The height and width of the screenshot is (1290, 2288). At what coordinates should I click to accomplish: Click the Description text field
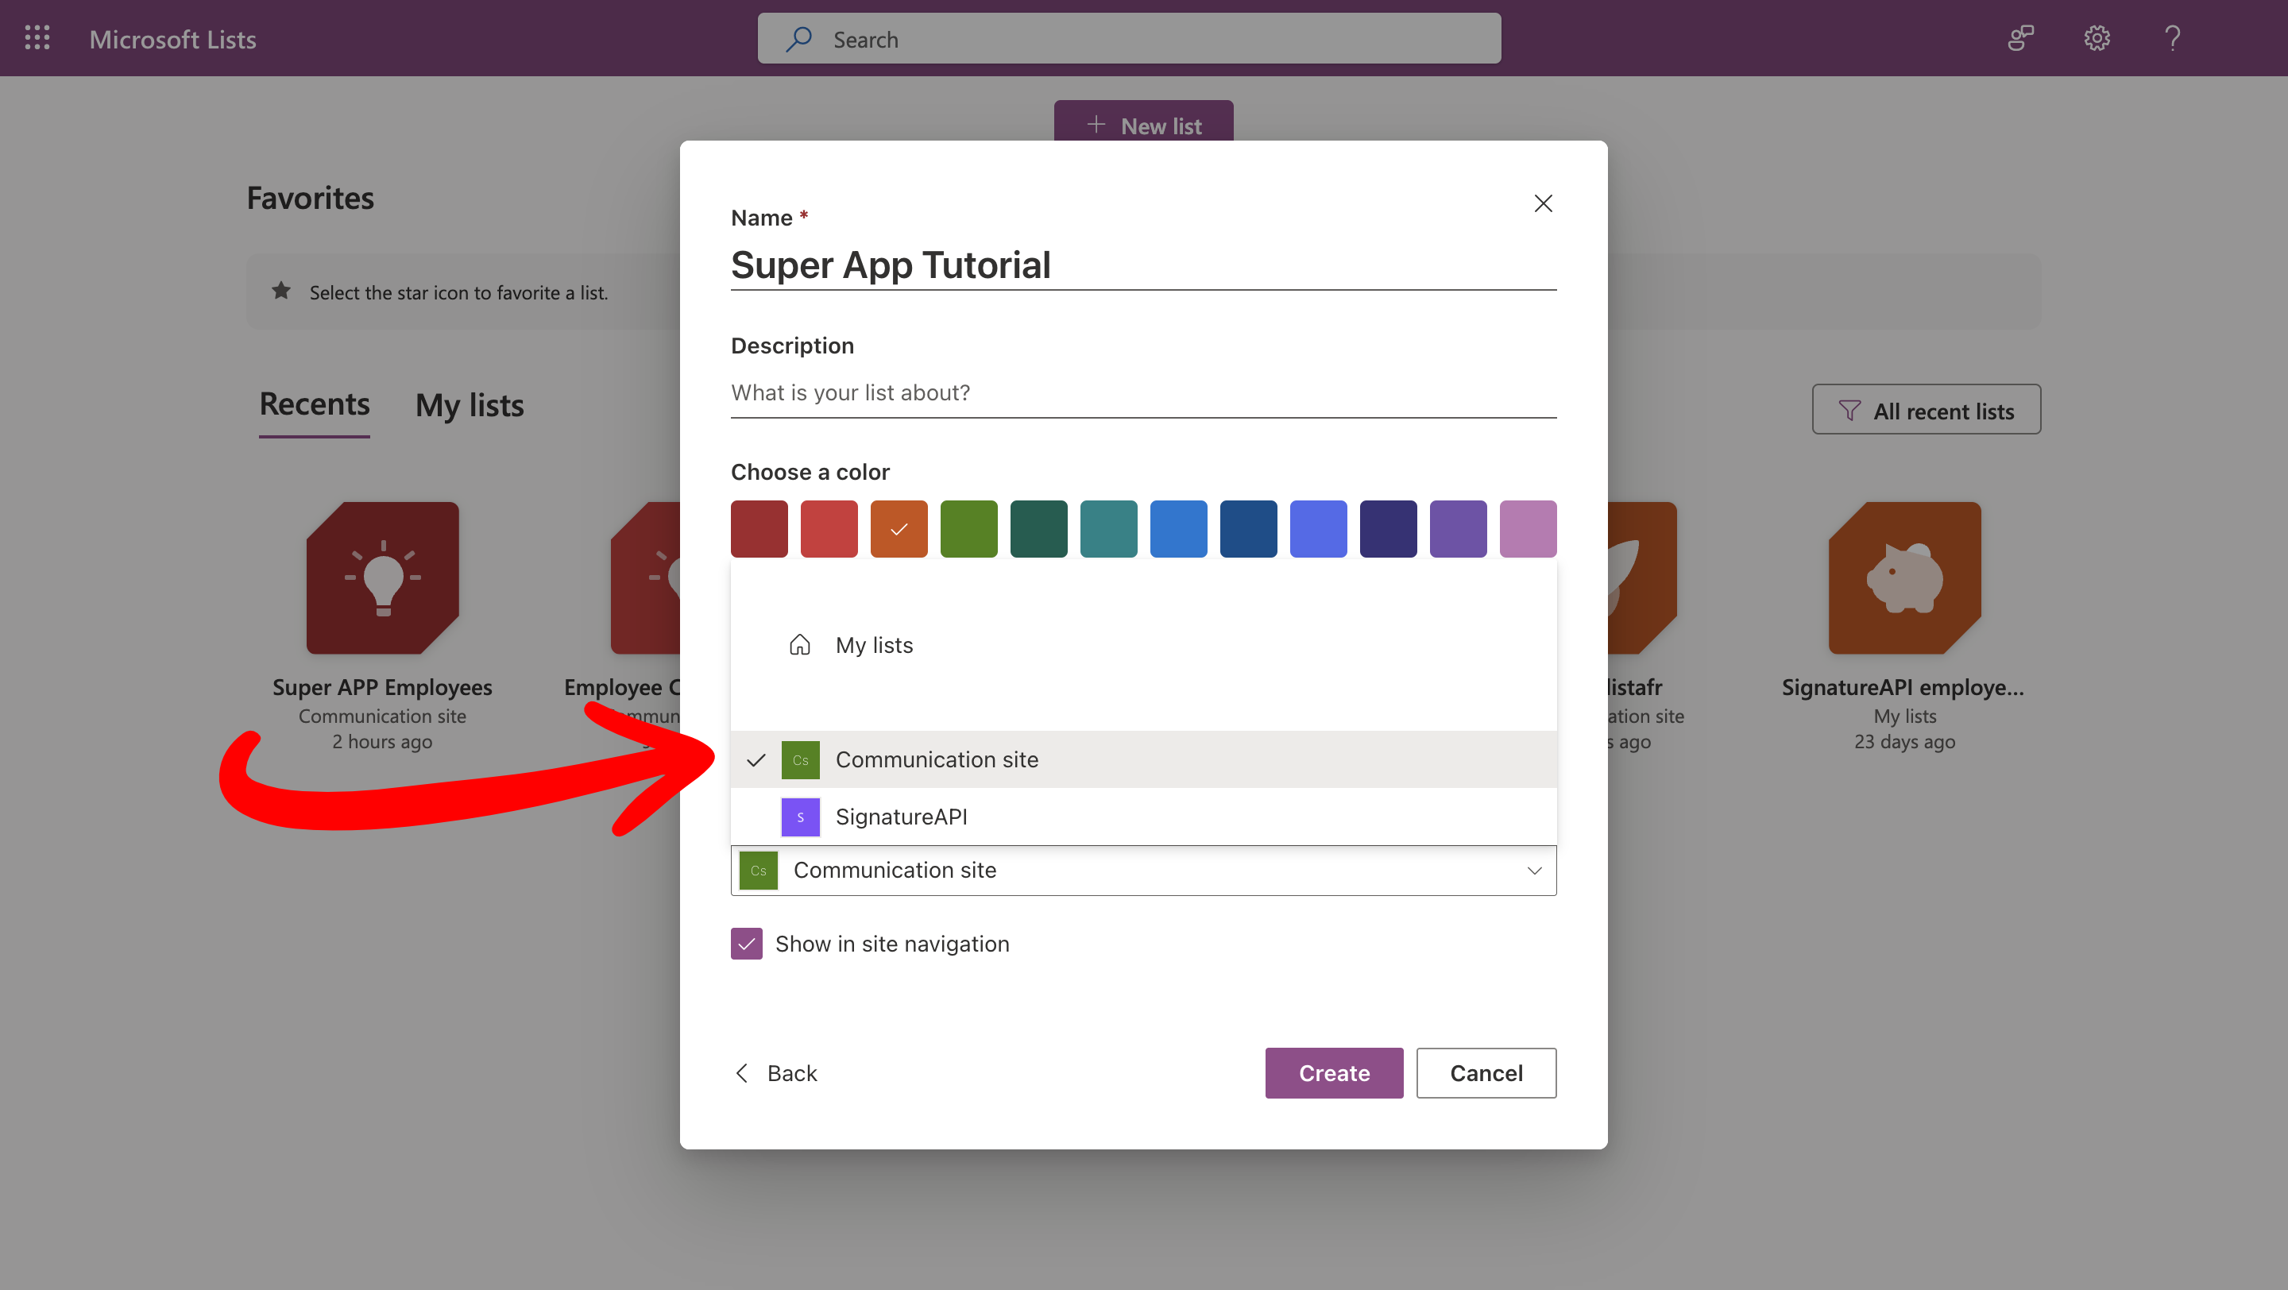1142,392
